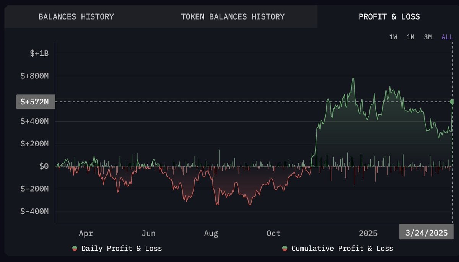Click the Cumulative Profit & Loss legend dot
Screen dimensions: 459x262
285,249
